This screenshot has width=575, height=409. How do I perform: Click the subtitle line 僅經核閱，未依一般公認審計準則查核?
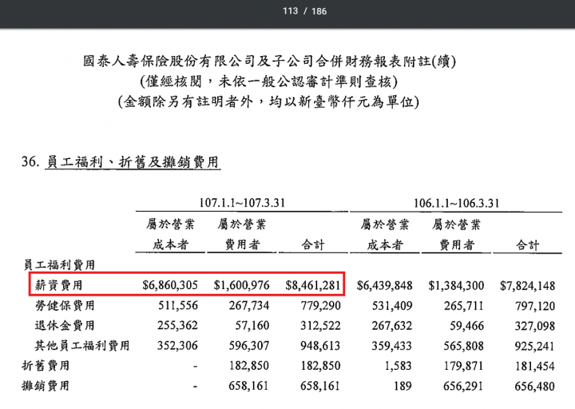[x=269, y=81]
